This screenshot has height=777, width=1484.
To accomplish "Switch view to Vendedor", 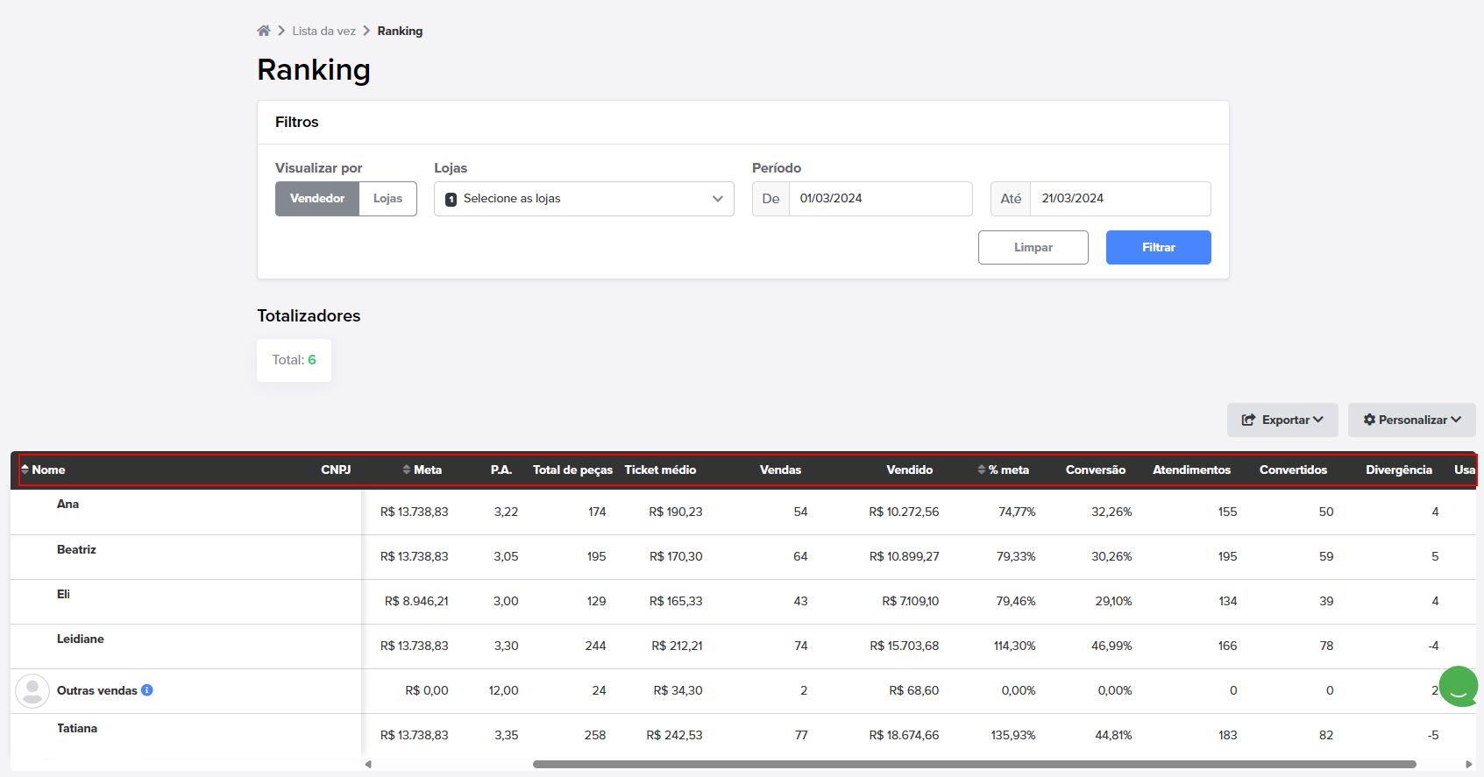I will point(317,199).
